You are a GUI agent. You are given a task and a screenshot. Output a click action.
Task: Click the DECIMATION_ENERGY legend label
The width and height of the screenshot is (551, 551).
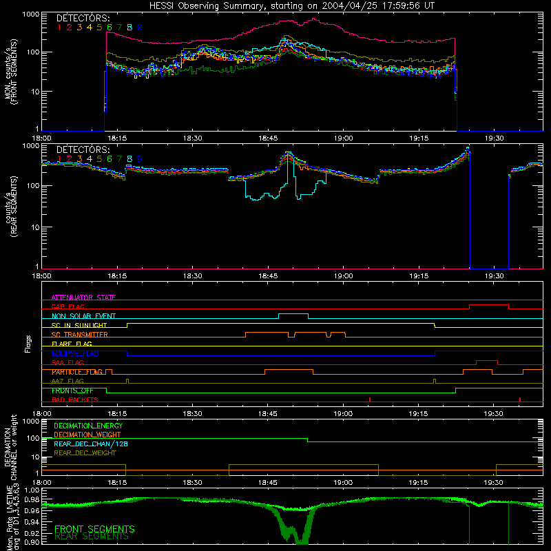[x=88, y=426]
